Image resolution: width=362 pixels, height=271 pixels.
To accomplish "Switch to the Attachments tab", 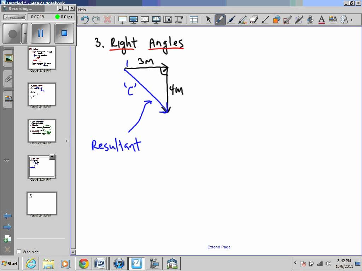I will (x=7, y=79).
